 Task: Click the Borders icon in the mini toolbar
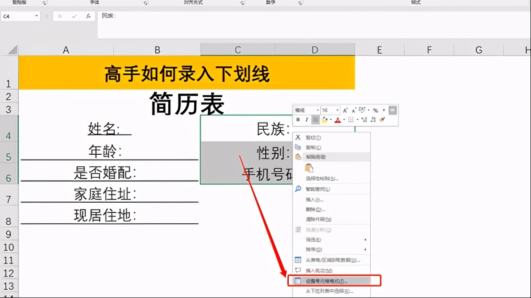pyautogui.click(x=352, y=119)
